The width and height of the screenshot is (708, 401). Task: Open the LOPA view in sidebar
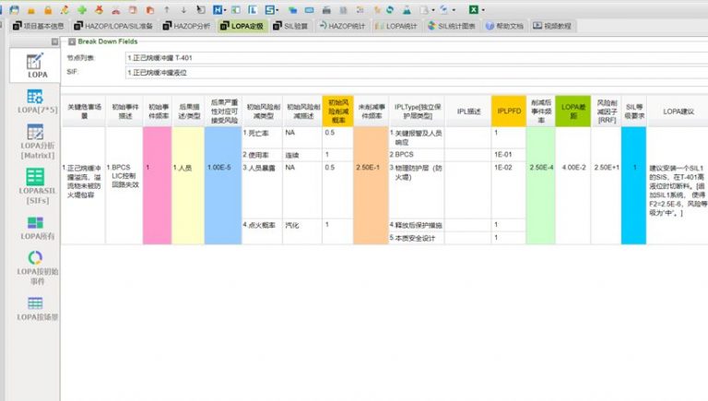[37, 64]
